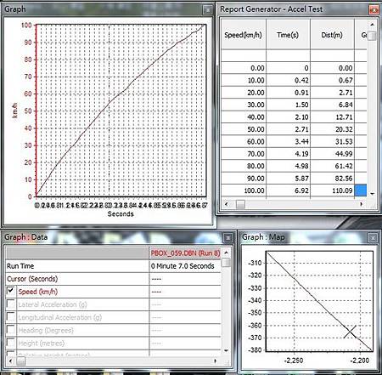The width and height of the screenshot is (382, 375).
Task: Click the Graph Data vertical scrollbar thumb
Action: (226, 263)
